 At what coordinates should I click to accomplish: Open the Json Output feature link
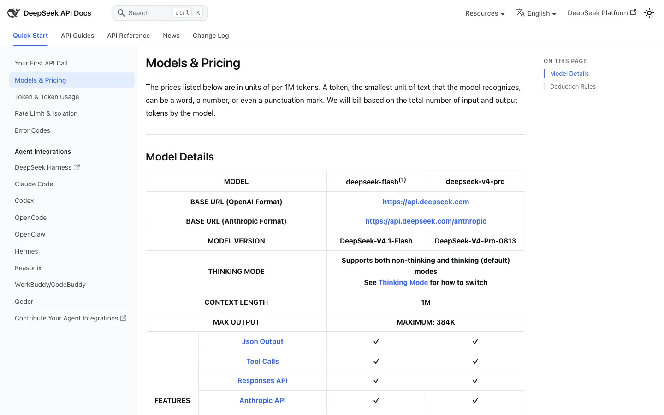click(262, 341)
